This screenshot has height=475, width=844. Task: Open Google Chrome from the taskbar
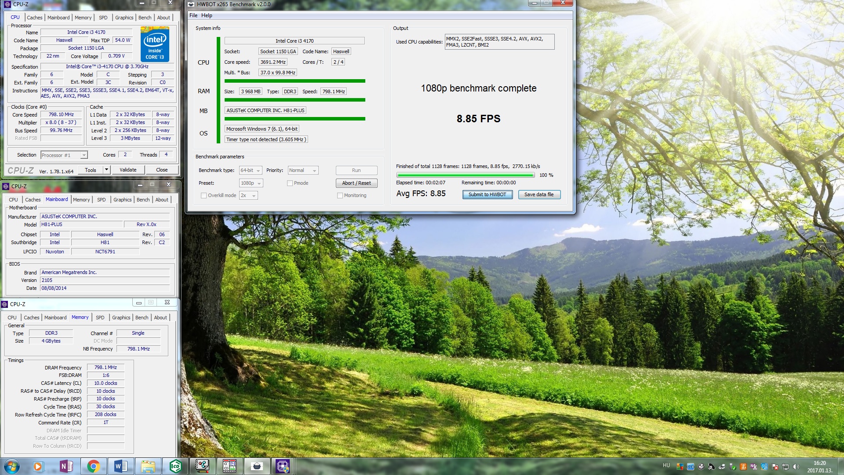93,466
